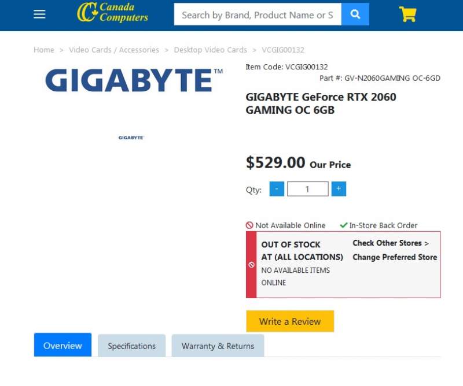This screenshot has height=386, width=463.
Task: Click the Write a Review button
Action: coord(289,321)
